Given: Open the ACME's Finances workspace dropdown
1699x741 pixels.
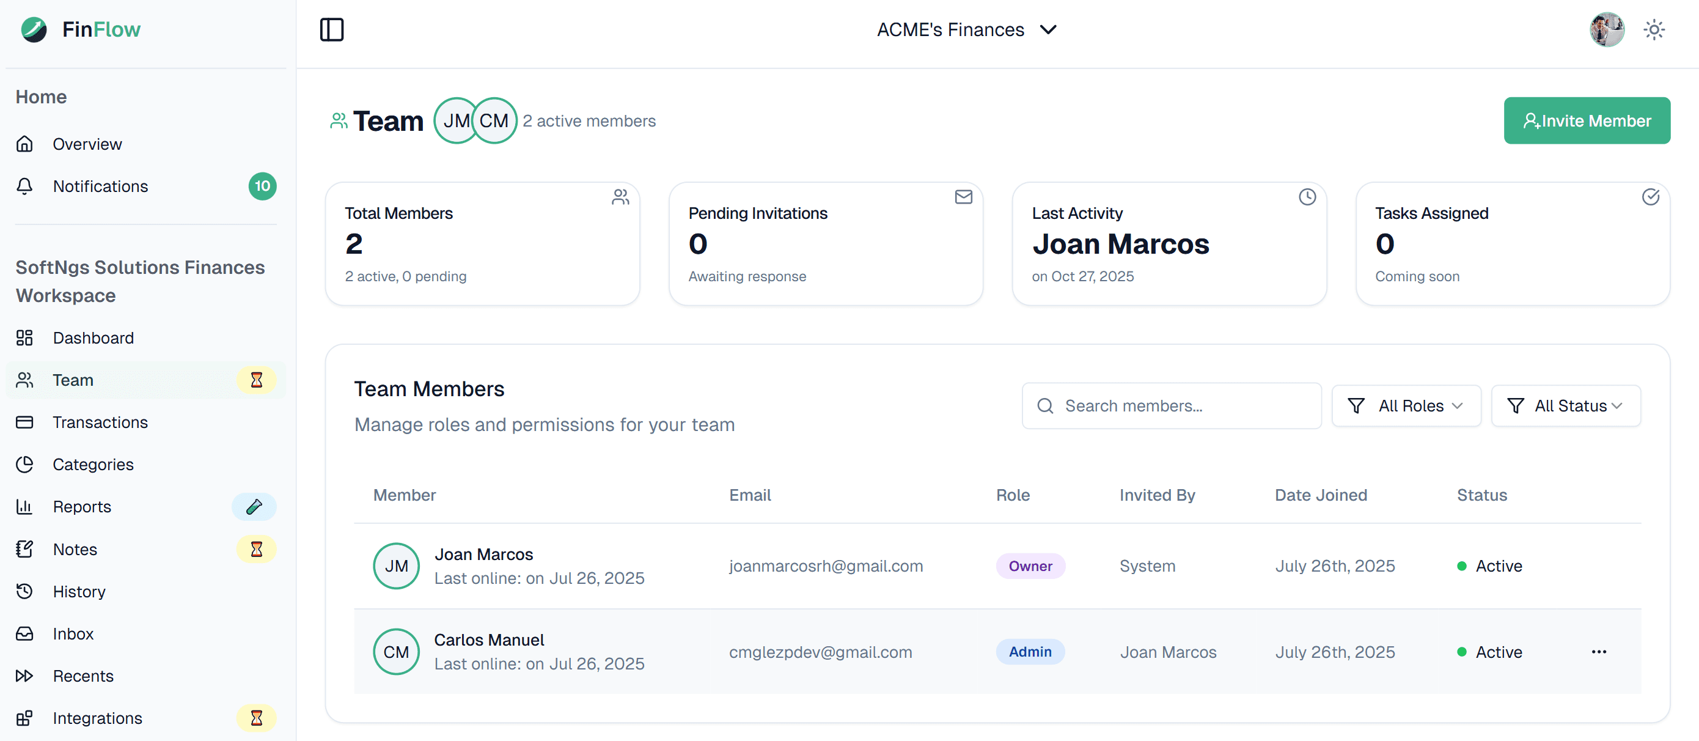Looking at the screenshot, I should coord(967,29).
